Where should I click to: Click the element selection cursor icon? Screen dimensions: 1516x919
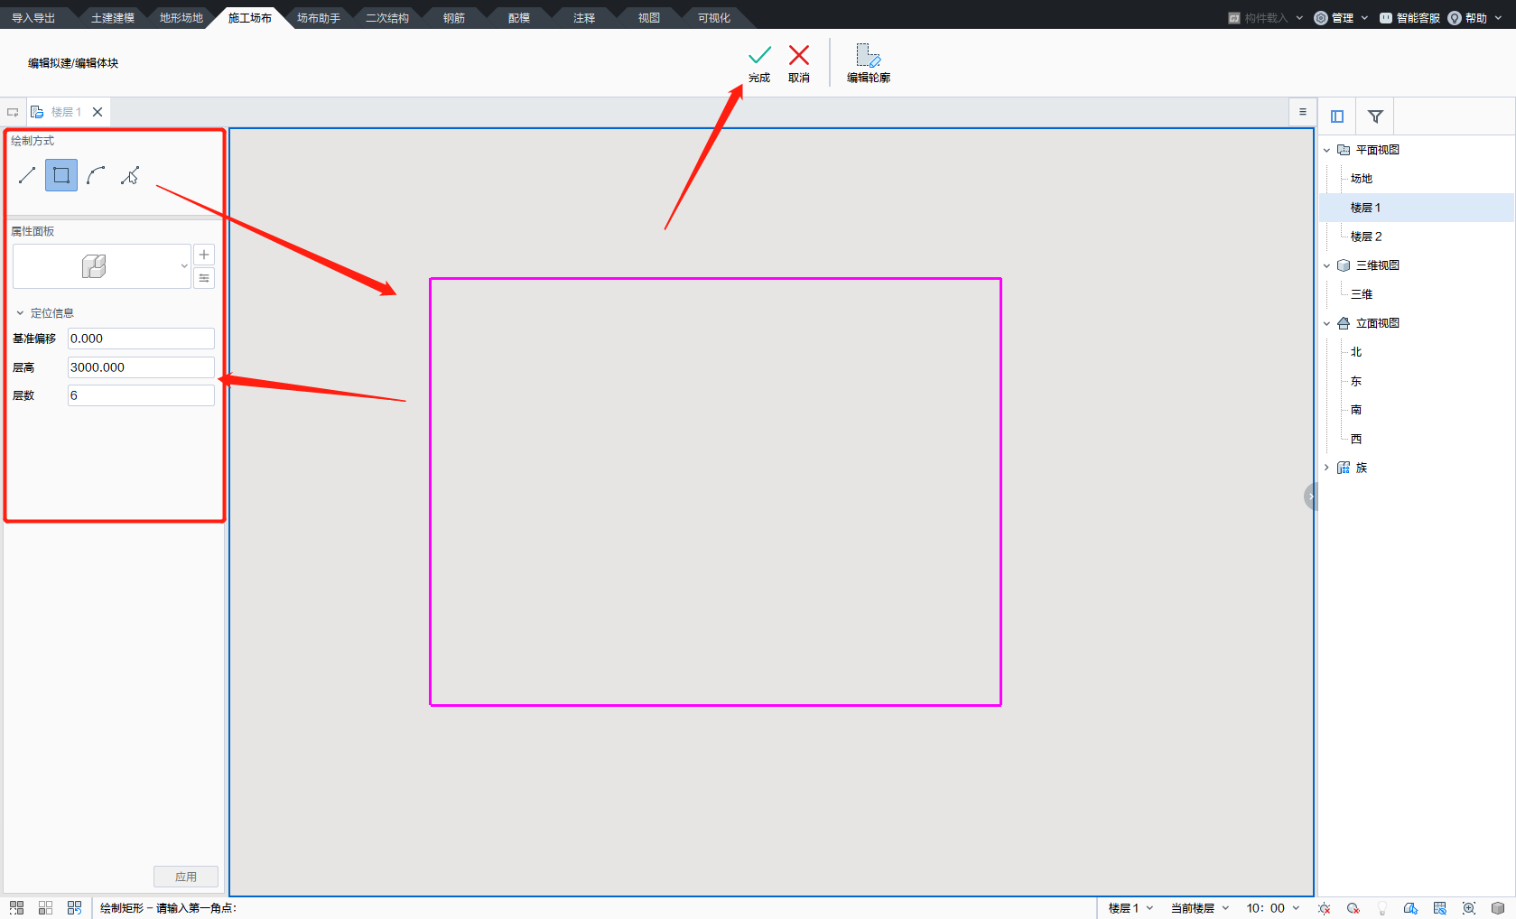1410,908
